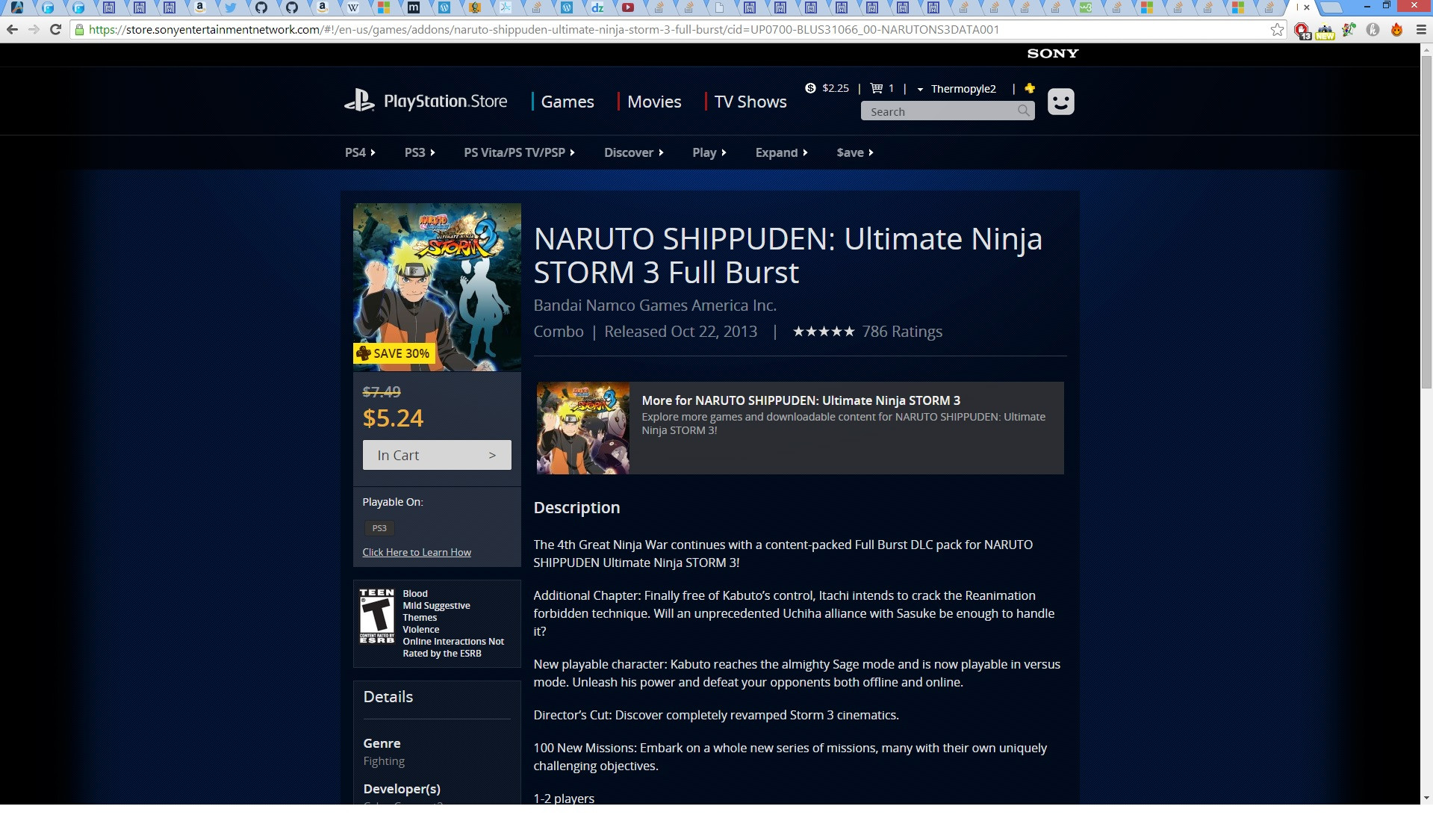
Task: Click the ESRB Teen rating icon
Action: click(x=376, y=616)
